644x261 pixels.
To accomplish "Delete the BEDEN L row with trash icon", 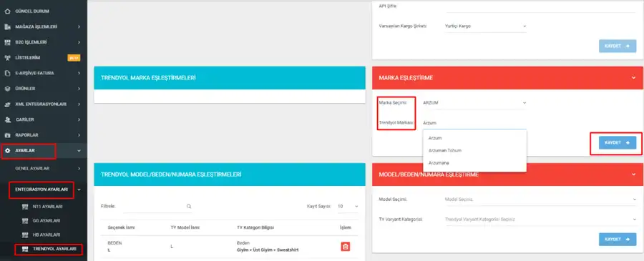I will click(346, 247).
